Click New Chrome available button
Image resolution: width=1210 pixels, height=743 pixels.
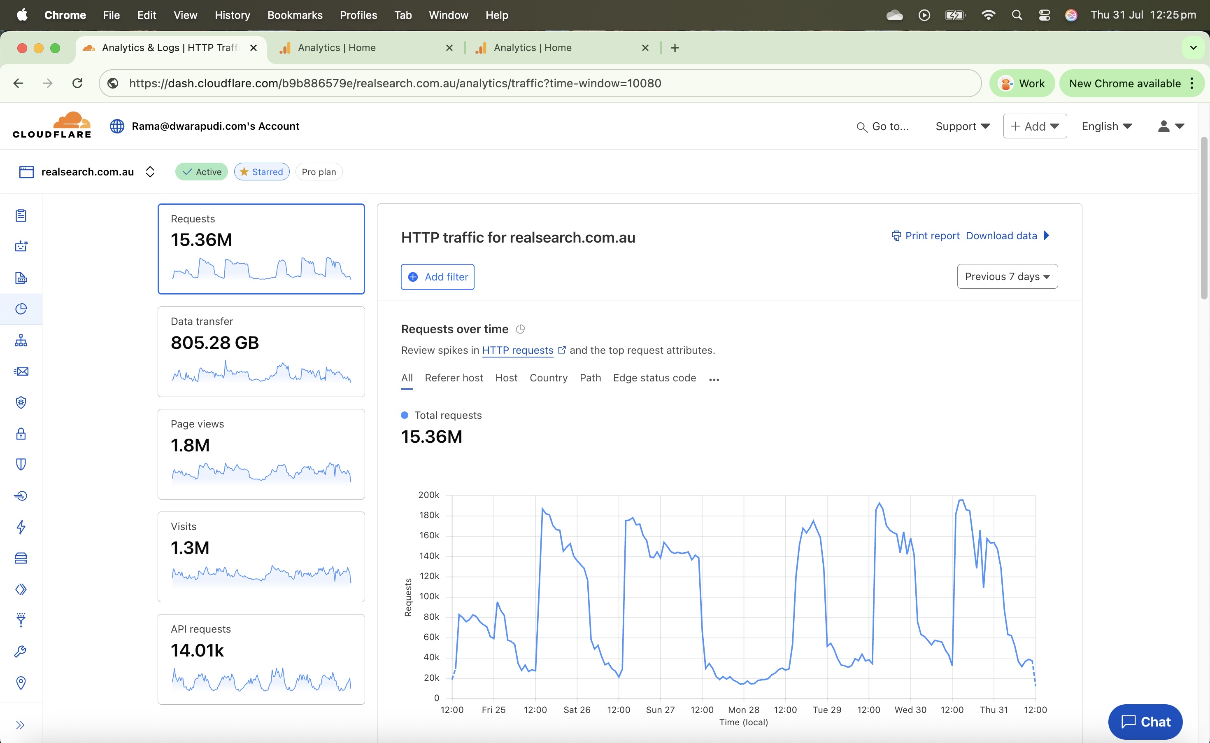1132,84
